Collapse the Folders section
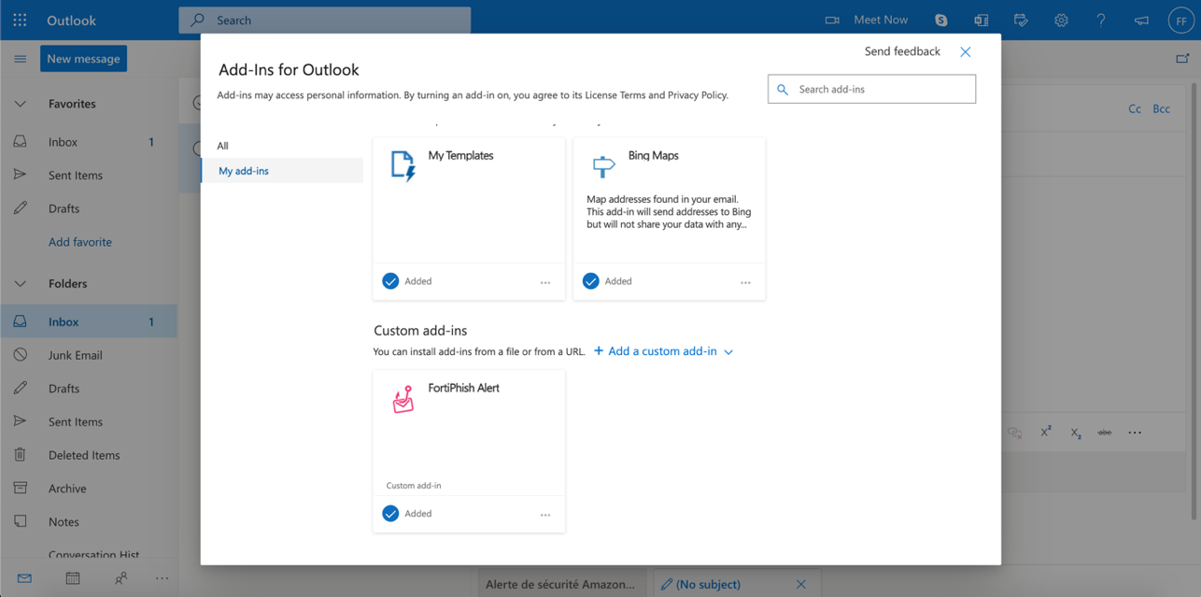Screen dimensions: 1201x597 [x=20, y=283]
